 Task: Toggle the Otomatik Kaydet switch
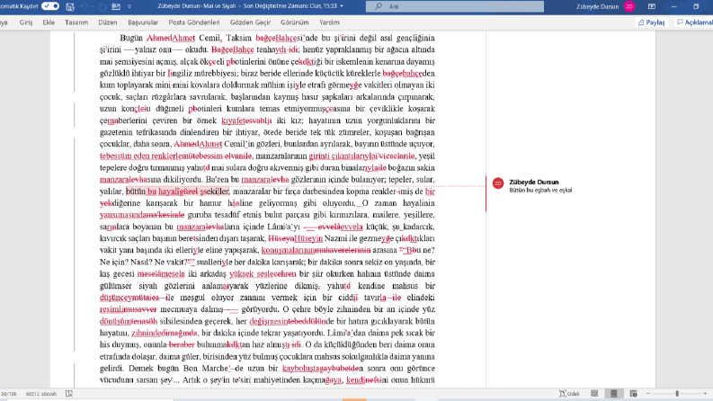tap(50, 6)
